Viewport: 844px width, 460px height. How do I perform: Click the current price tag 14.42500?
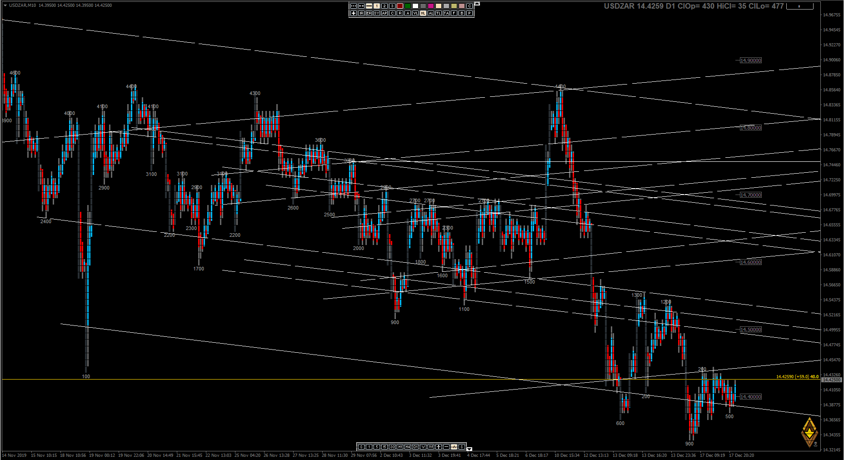(831, 380)
